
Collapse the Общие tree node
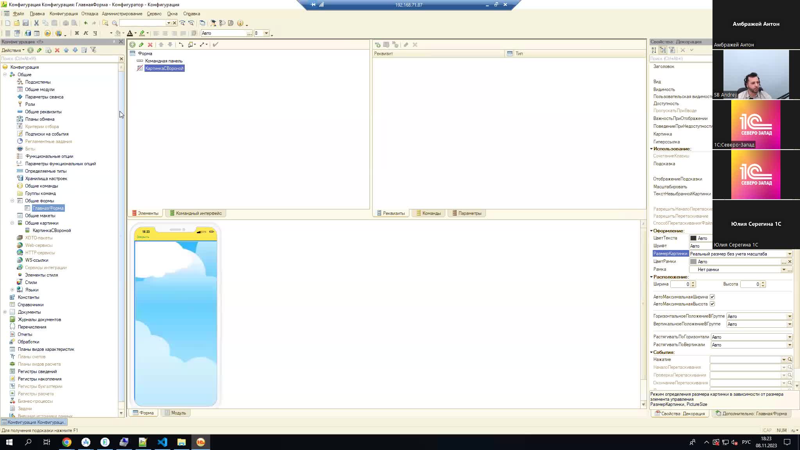pyautogui.click(x=5, y=75)
